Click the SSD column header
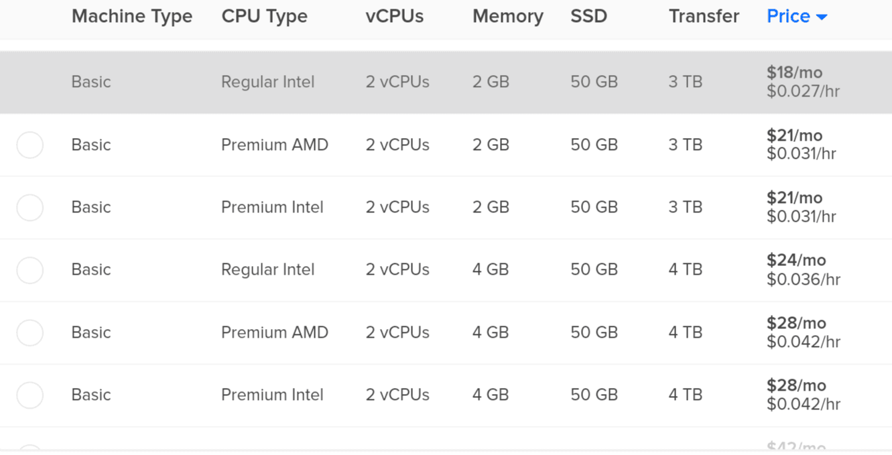The height and width of the screenshot is (455, 892). pos(588,16)
